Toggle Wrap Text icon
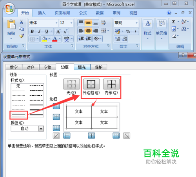This screenshot has height=177, width=196. [x=103, y=23]
